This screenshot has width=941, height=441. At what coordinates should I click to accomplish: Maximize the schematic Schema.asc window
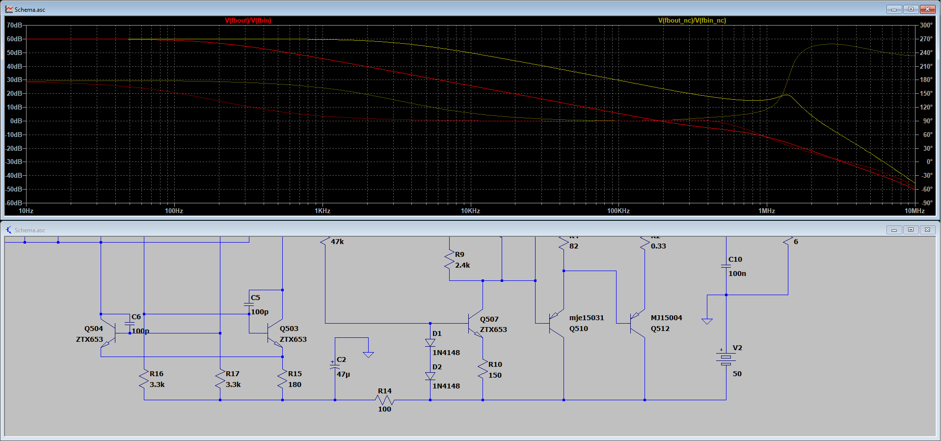911,230
